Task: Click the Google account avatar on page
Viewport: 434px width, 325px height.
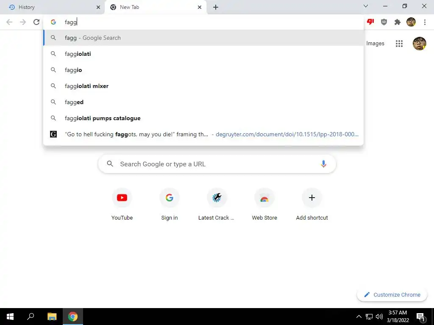Action: coord(419,44)
